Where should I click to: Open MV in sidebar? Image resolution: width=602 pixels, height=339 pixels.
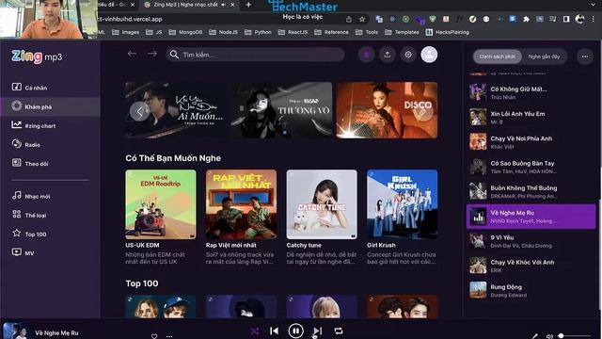(23, 252)
